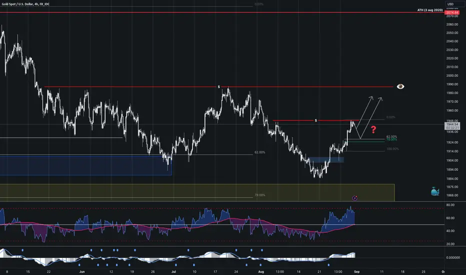The width and height of the screenshot is (466, 275).
Task: Select the large dark blue rectangle zone
Action: point(85,165)
